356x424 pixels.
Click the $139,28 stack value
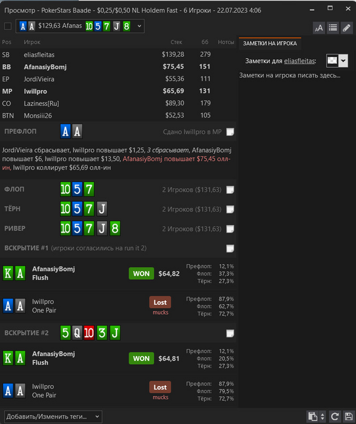coord(173,55)
